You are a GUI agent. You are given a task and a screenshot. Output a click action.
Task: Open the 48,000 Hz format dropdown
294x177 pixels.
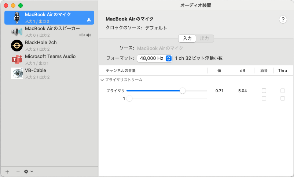[x=155, y=58]
